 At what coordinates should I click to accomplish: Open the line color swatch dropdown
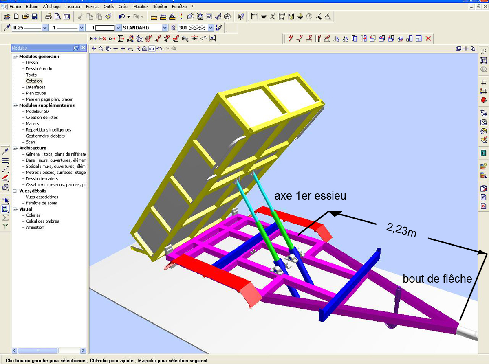point(118,28)
